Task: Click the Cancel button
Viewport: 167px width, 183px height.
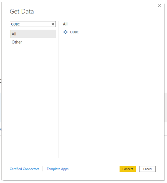Action: pos(147,169)
